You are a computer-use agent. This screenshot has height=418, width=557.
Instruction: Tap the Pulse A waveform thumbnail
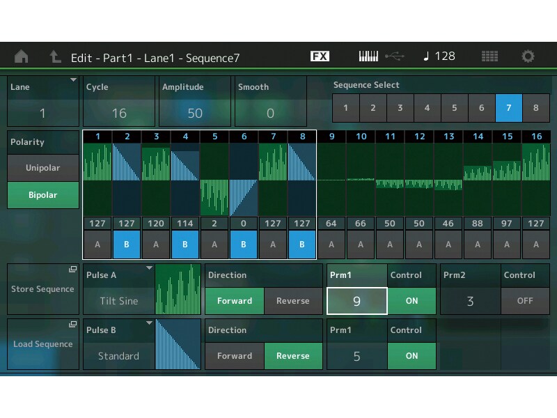click(178, 289)
